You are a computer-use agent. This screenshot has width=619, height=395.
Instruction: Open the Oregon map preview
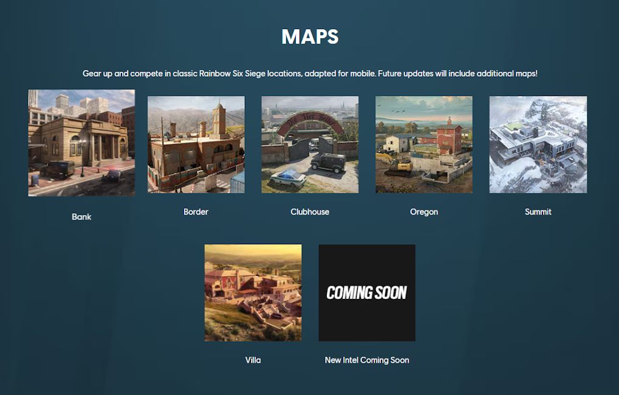pos(423,144)
